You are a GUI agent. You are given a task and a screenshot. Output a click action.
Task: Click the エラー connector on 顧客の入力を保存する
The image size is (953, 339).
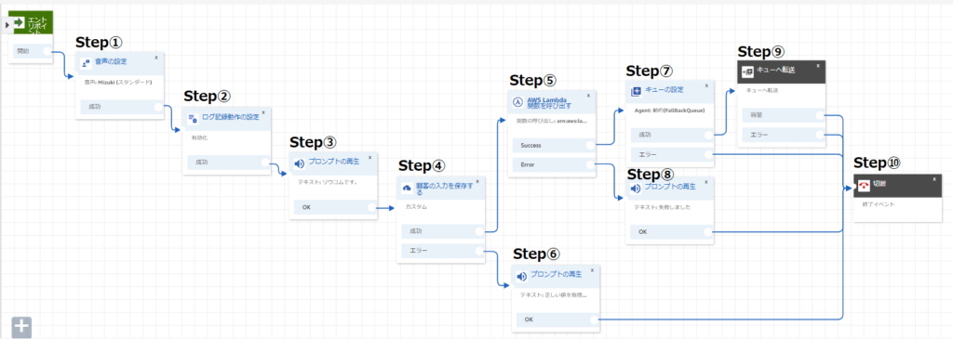[479, 250]
